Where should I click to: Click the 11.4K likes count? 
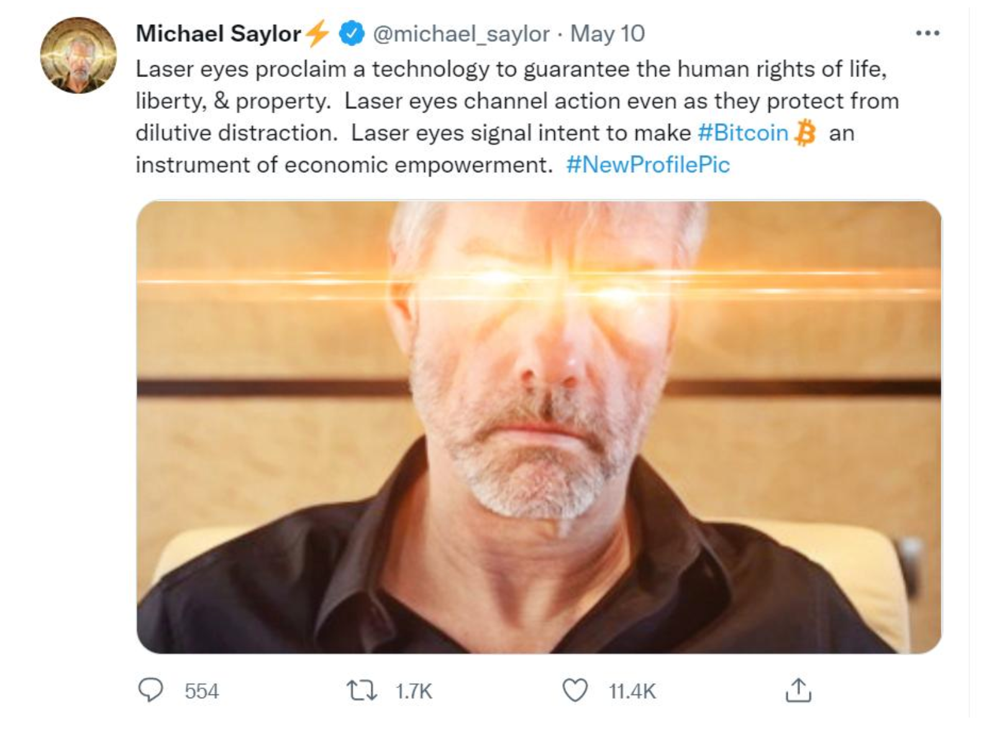point(632,691)
